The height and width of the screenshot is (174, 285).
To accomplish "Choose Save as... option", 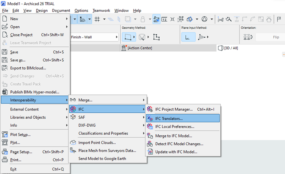I will (x=35, y=60).
